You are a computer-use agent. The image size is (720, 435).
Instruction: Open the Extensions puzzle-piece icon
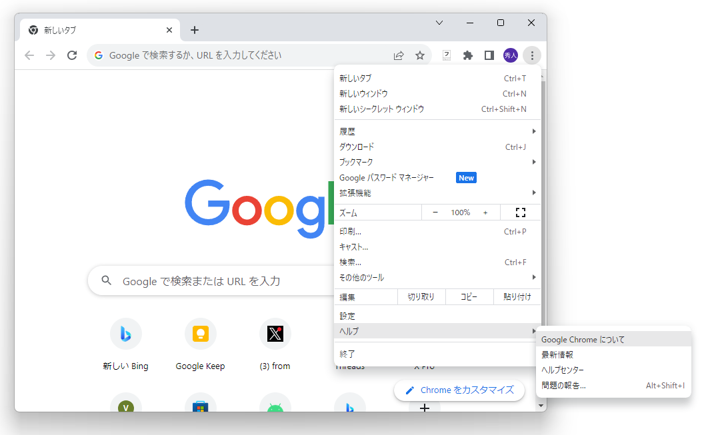pyautogui.click(x=467, y=55)
